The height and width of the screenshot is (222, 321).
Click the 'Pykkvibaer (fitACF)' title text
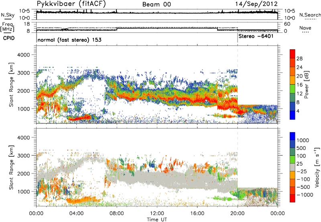(x=71, y=4)
